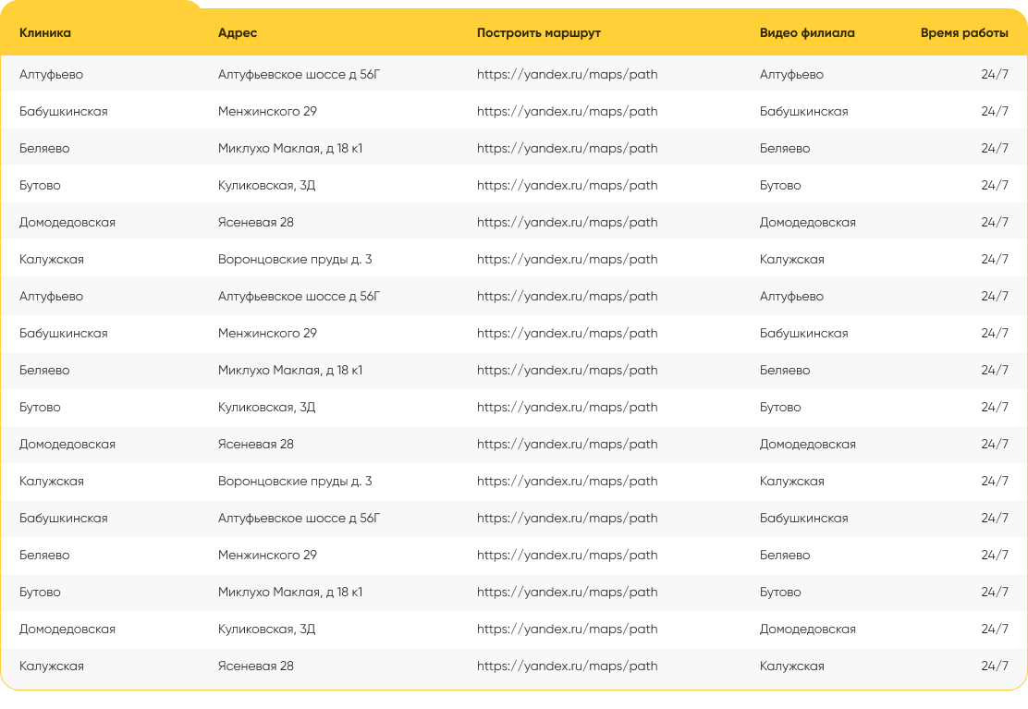This screenshot has width=1028, height=709.
Task: Select the last Миклухо Маклая, д 18 к1 address
Action: [x=289, y=592]
